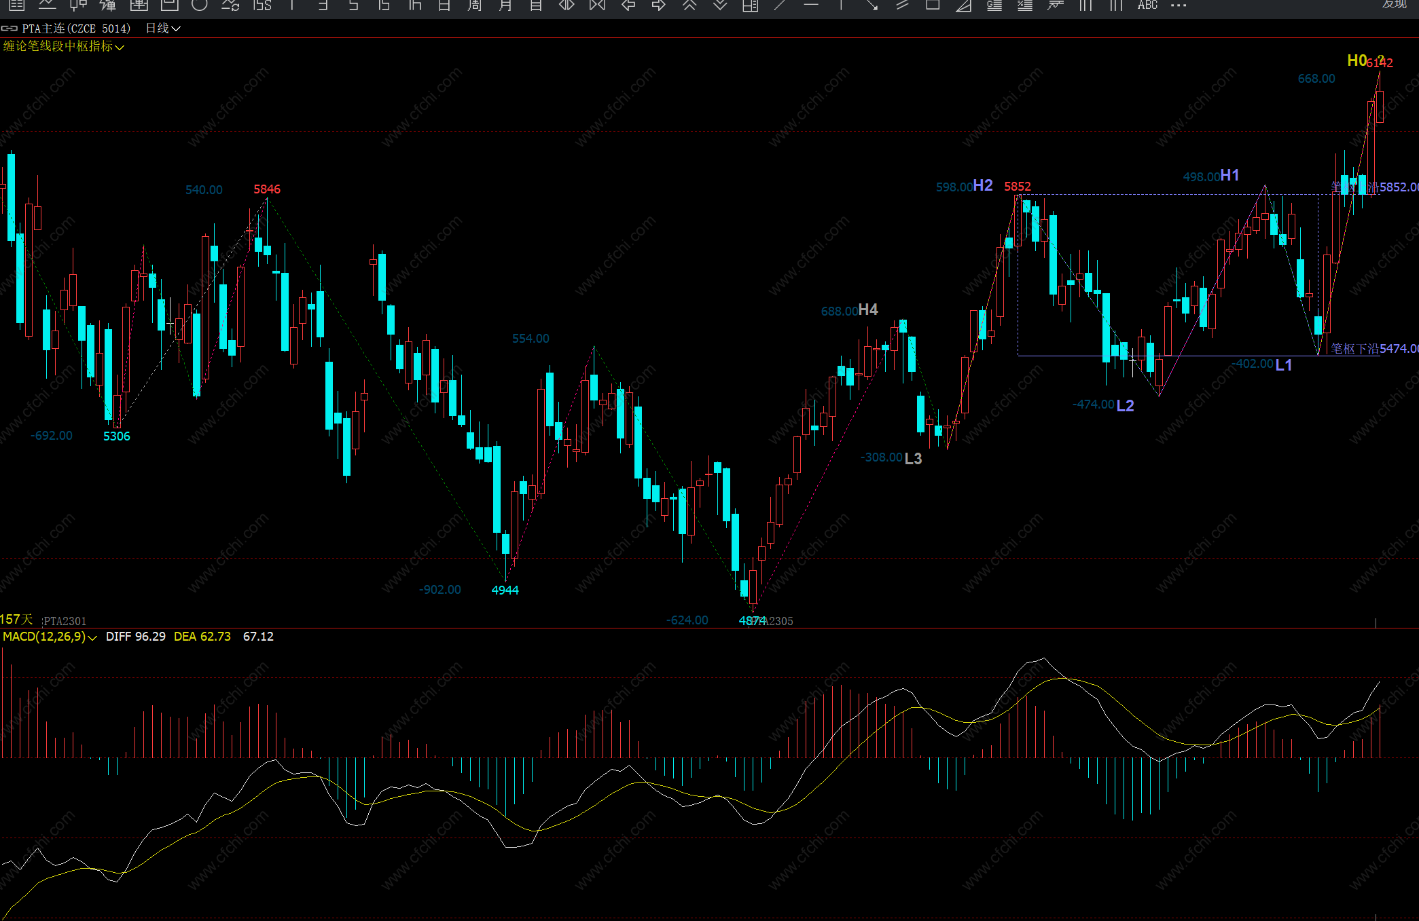Open the 日线 period dropdown
Viewport: 1419px width, 921px height.
(x=163, y=29)
